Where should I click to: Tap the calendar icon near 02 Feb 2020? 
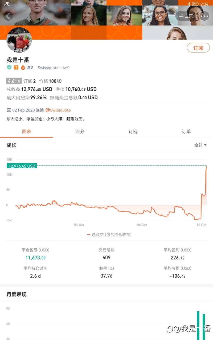[x=9, y=110]
